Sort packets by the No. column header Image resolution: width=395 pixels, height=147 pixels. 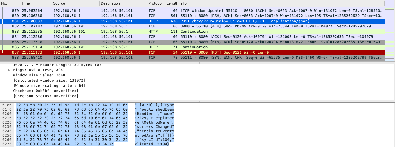10,3
